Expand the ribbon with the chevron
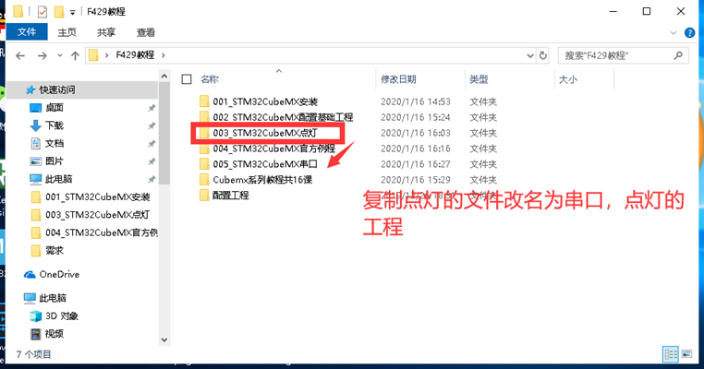The height and width of the screenshot is (369, 704). click(673, 32)
